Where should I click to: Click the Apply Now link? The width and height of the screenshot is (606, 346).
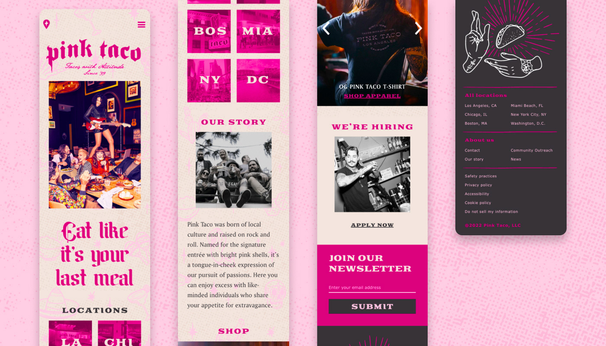[372, 225]
